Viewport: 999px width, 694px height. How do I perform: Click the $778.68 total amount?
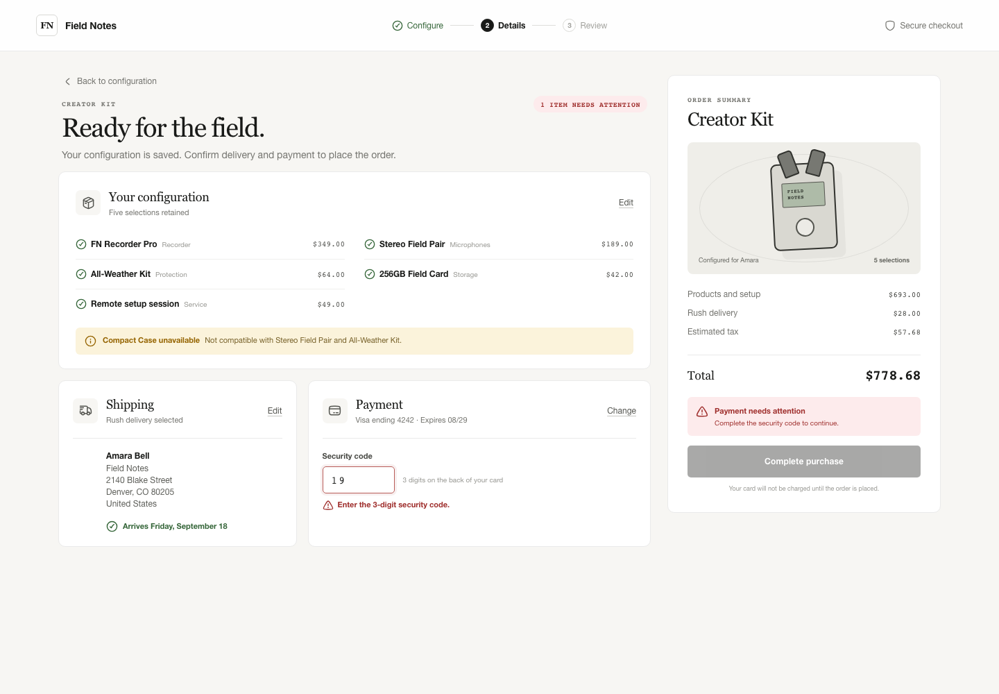(893, 375)
